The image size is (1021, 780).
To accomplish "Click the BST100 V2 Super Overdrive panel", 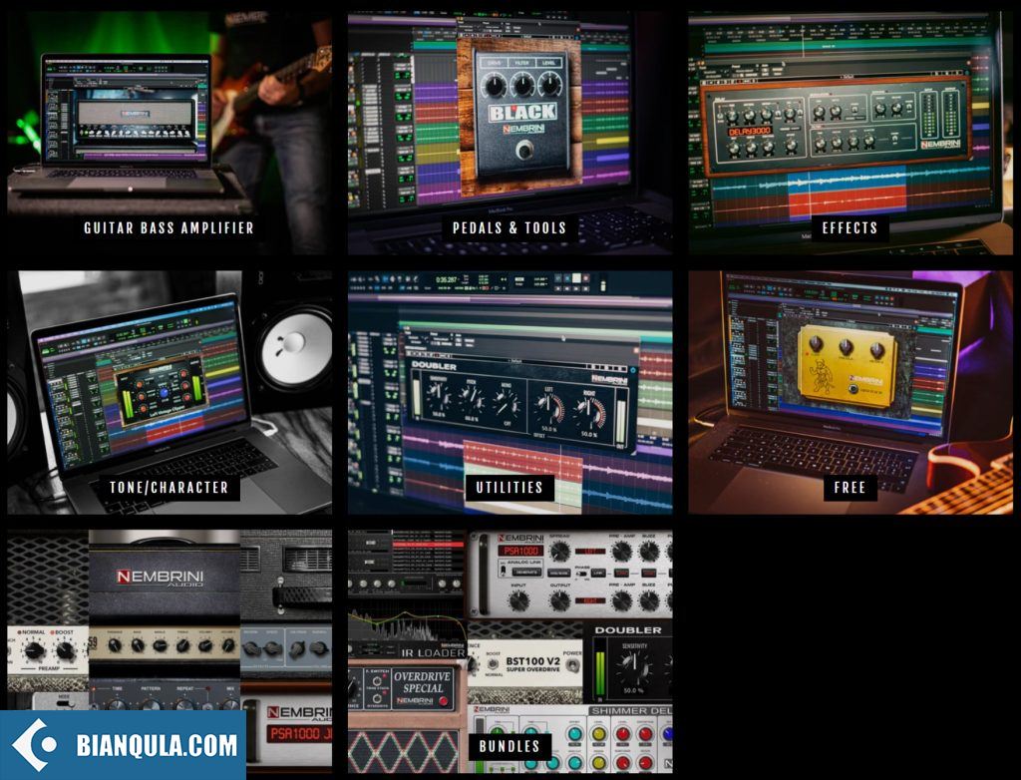I will click(x=525, y=664).
